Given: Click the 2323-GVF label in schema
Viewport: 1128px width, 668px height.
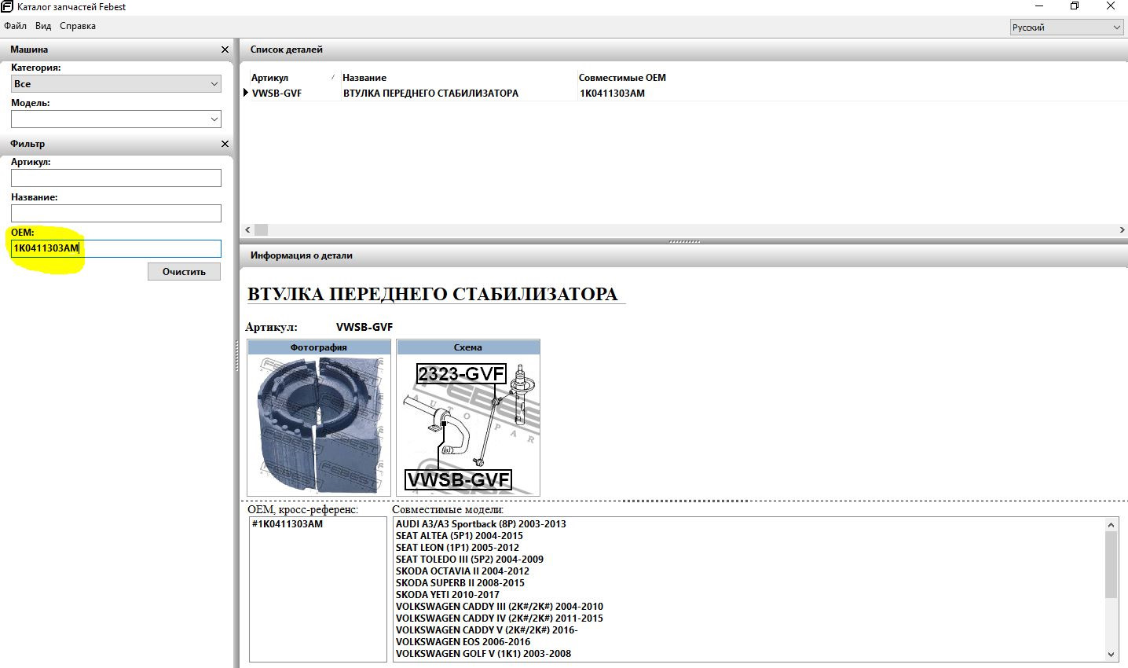Looking at the screenshot, I should coord(461,374).
